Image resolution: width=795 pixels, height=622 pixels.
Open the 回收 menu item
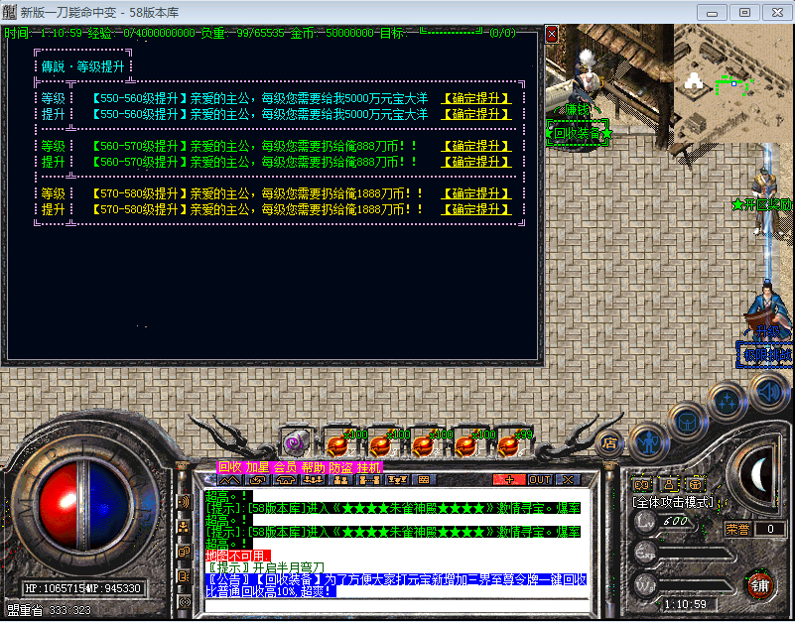pyautogui.click(x=229, y=467)
